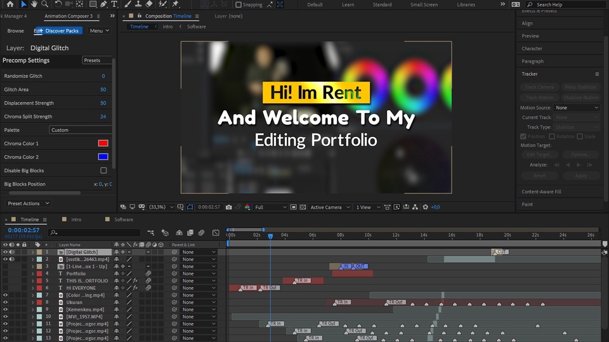Image resolution: width=609 pixels, height=342 pixels.
Task: Switch to the intro timeline tab
Action: point(76,220)
